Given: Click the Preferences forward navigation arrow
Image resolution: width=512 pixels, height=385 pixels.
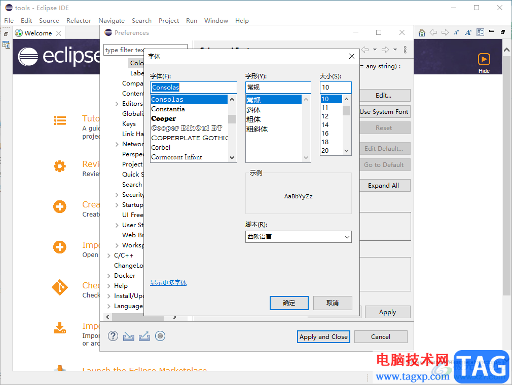Looking at the screenshot, I should [385, 50].
